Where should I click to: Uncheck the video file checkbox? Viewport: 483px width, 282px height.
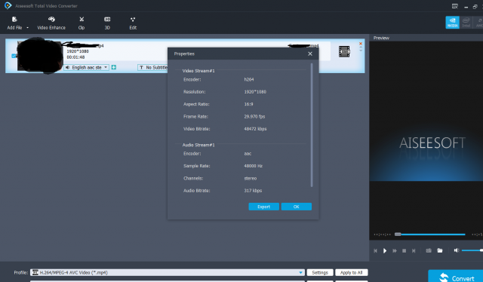point(14,56)
